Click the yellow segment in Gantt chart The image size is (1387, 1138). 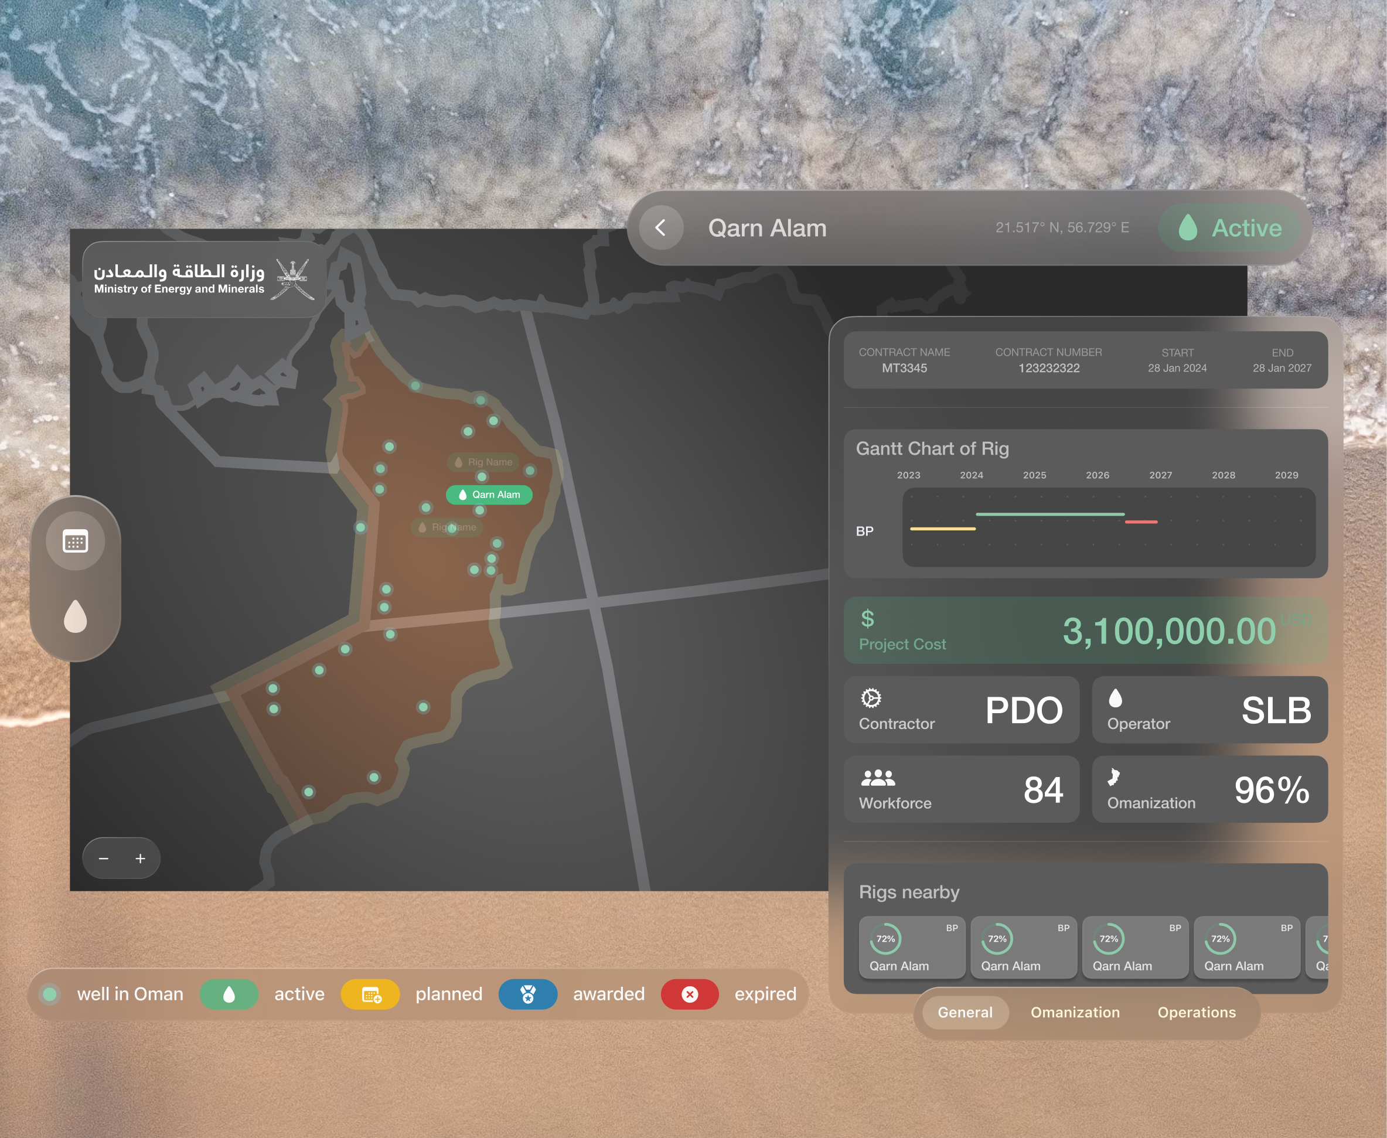pos(943,529)
